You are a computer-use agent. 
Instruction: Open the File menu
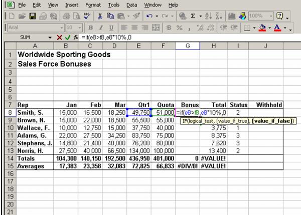coord(22,5)
